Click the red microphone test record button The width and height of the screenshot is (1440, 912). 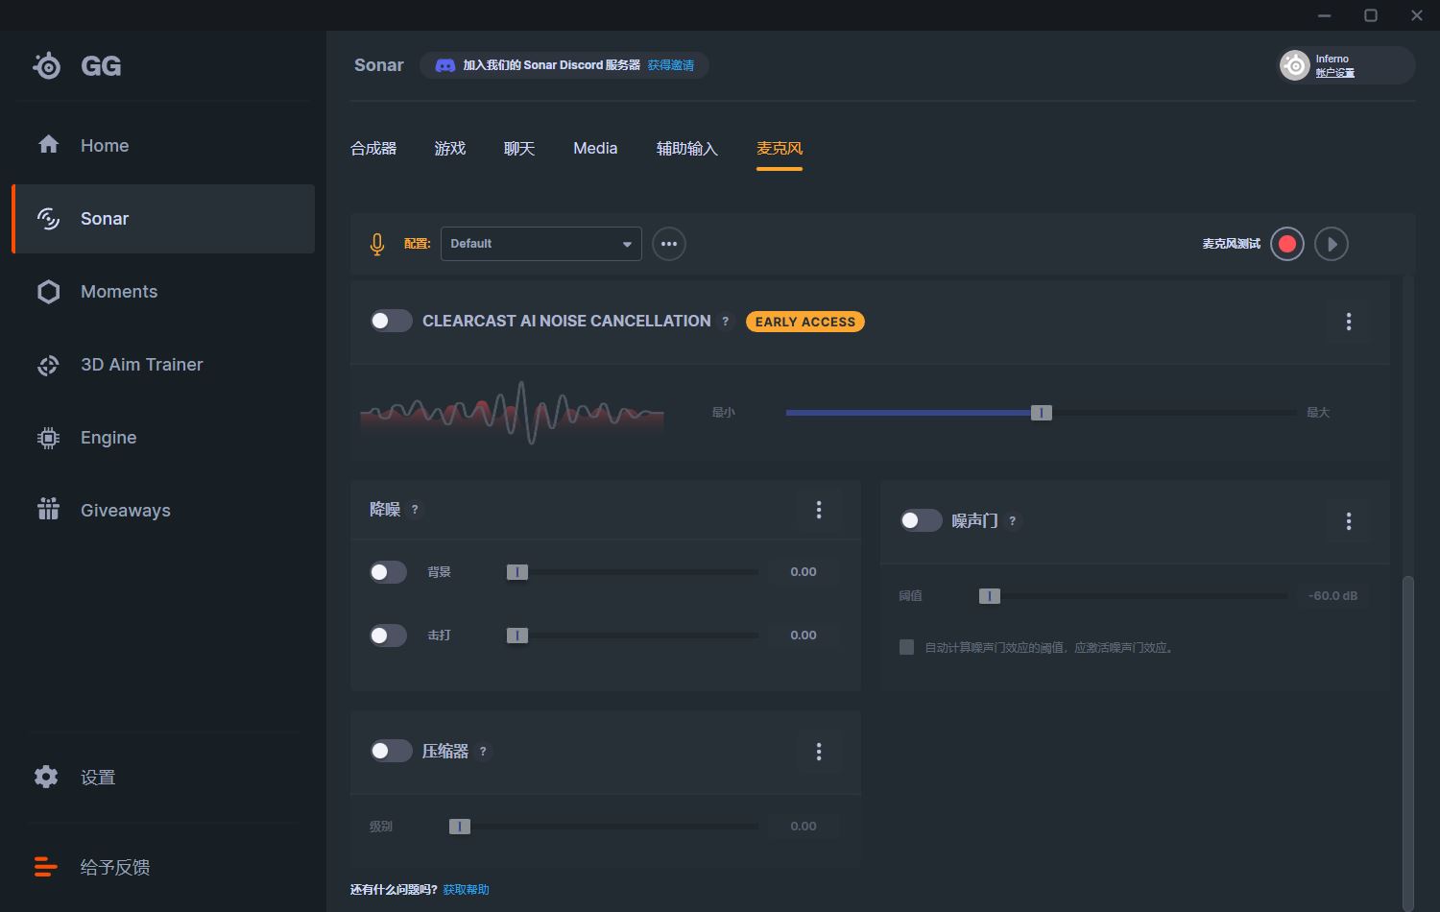tap(1287, 244)
